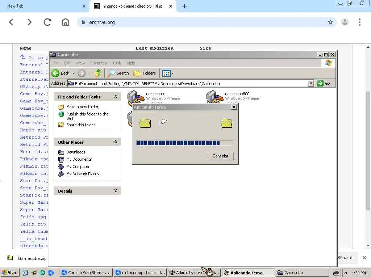Select the gamecube800 theme file icon
This screenshot has height=278, width=371.
(214, 97)
